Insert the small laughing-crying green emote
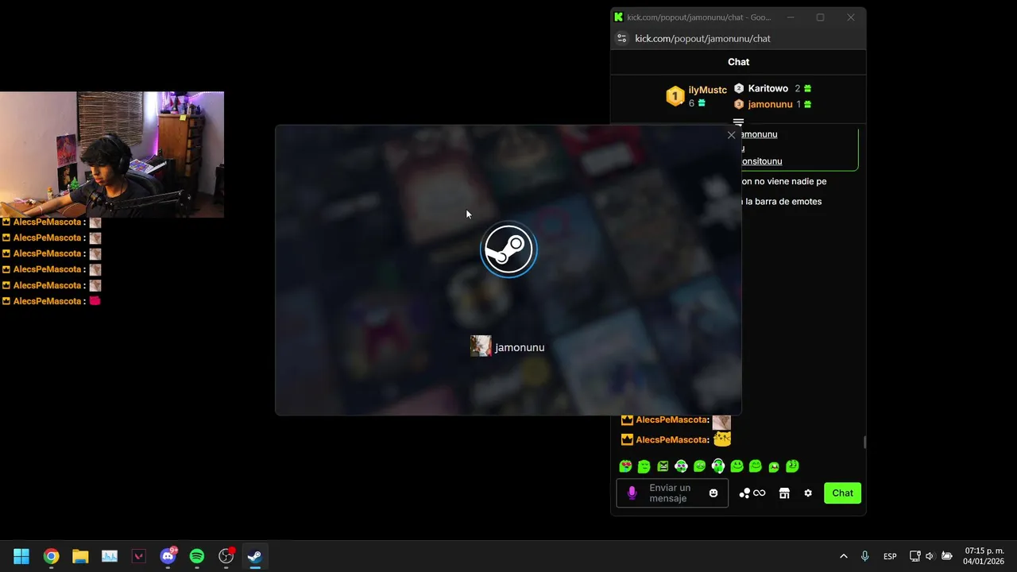This screenshot has height=572, width=1017. (774, 467)
